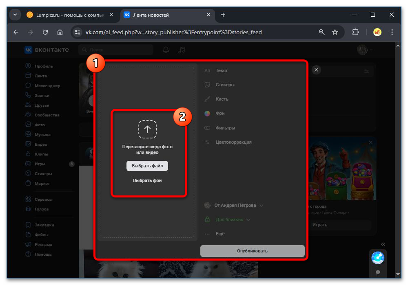Open the Color correction tool
408x285 pixels.
click(233, 142)
